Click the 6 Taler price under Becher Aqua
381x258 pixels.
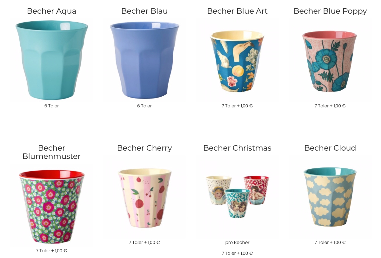coord(51,106)
